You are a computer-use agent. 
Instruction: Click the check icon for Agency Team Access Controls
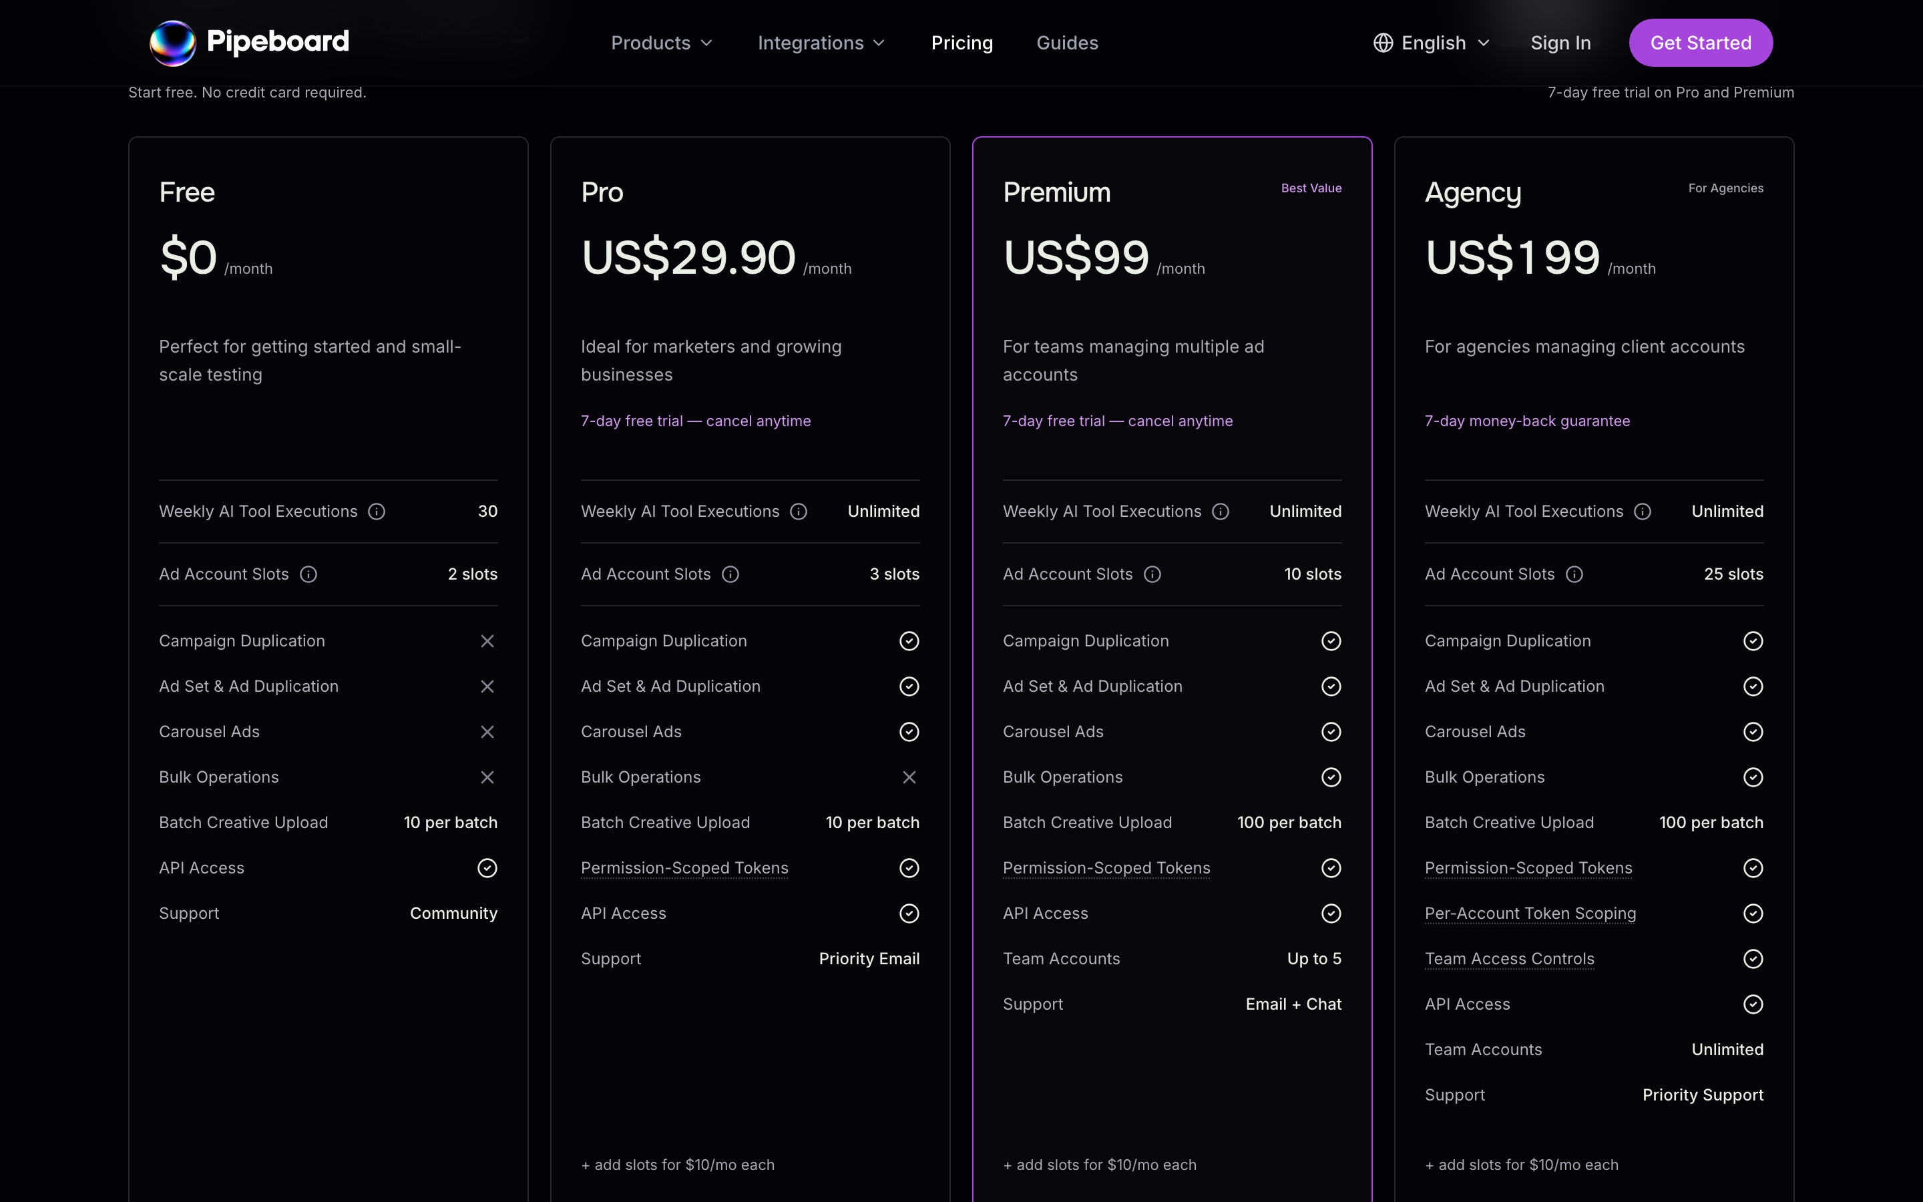(x=1753, y=959)
